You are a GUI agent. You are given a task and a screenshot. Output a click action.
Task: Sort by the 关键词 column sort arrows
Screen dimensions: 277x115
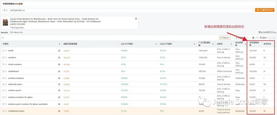60,44
